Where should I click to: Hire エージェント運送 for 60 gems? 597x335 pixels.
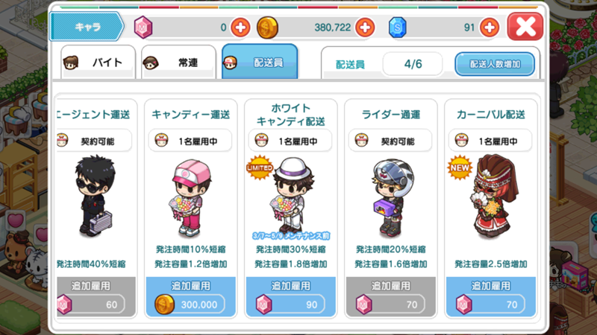pyautogui.click(x=96, y=296)
